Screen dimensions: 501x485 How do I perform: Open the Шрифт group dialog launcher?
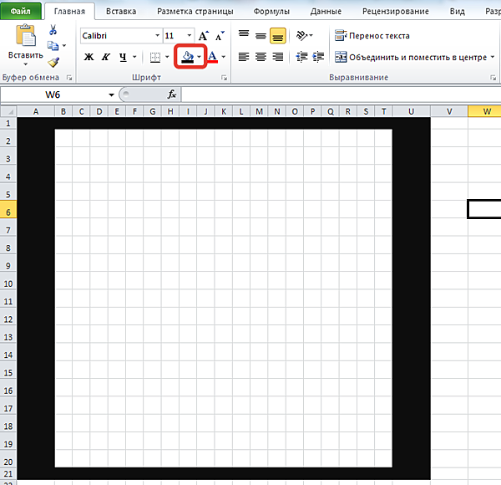click(x=225, y=78)
